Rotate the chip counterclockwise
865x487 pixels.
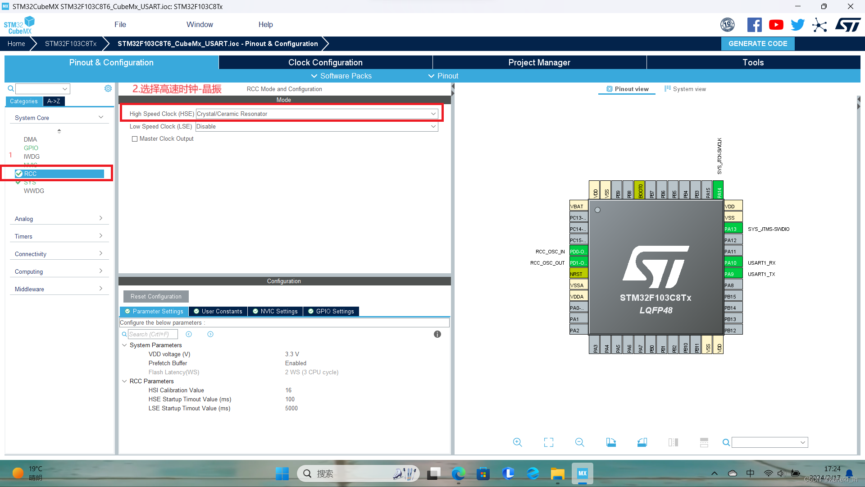[x=642, y=442]
